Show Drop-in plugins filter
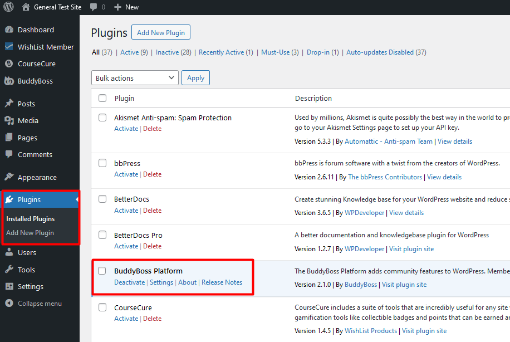Screen dimensions: 510x342 point(323,52)
